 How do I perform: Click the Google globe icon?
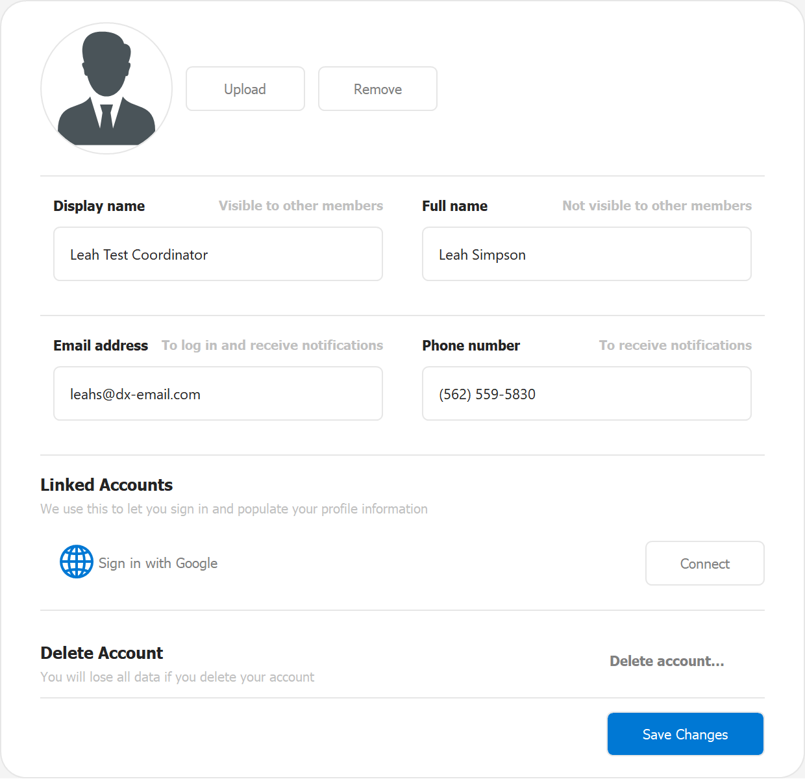tap(77, 562)
